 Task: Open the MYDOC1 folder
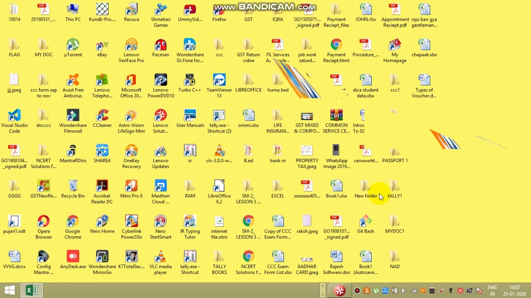395,224
